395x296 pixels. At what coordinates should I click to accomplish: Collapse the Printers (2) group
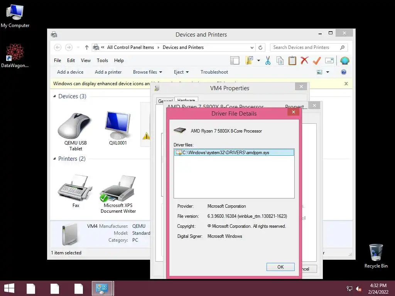54,158
